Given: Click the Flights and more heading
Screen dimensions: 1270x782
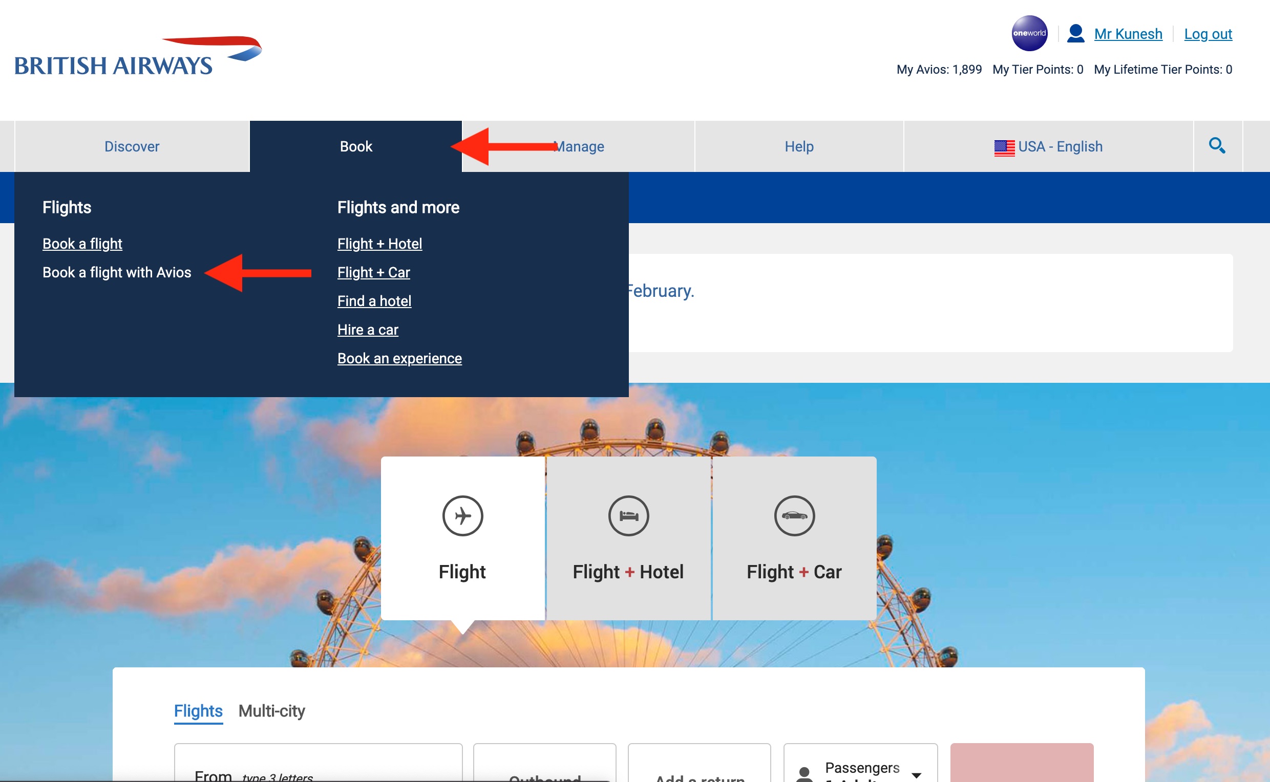Looking at the screenshot, I should click(x=398, y=207).
